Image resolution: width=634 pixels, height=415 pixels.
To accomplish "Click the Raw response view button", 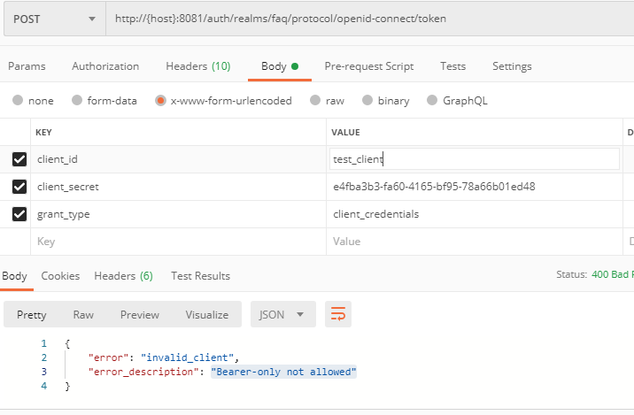I will [x=83, y=315].
